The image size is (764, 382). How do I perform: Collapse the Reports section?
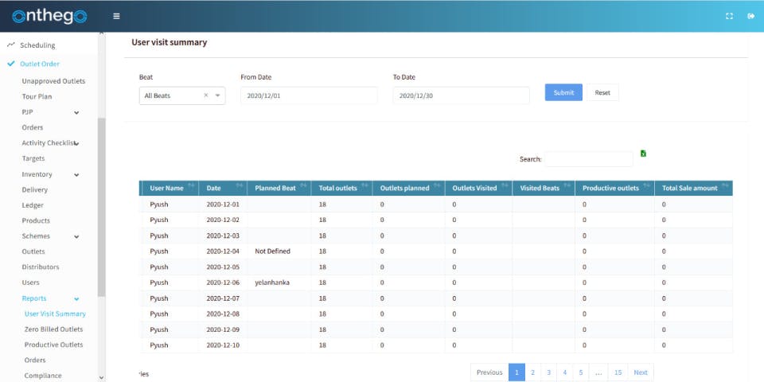(x=76, y=298)
